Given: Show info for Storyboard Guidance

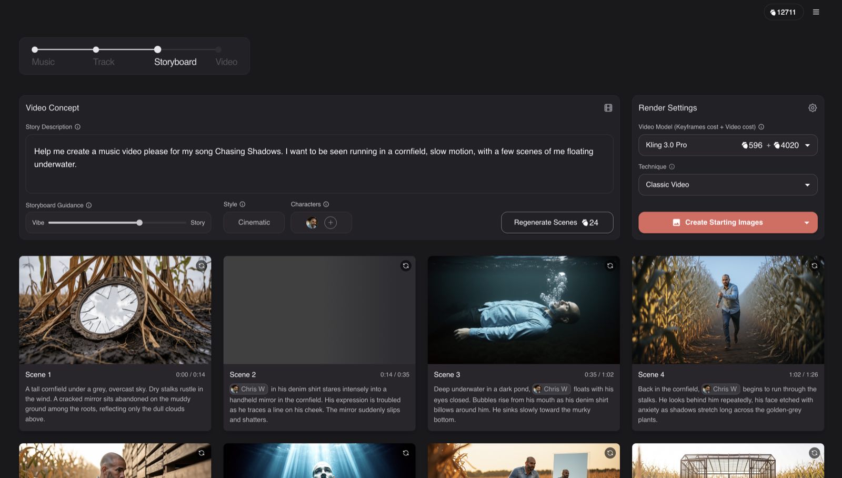Looking at the screenshot, I should [x=89, y=205].
